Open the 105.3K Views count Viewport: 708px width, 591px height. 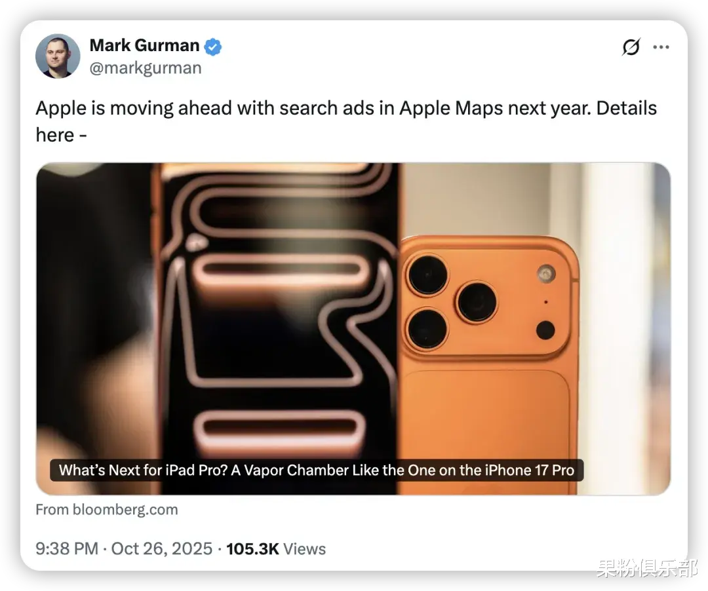(x=276, y=548)
